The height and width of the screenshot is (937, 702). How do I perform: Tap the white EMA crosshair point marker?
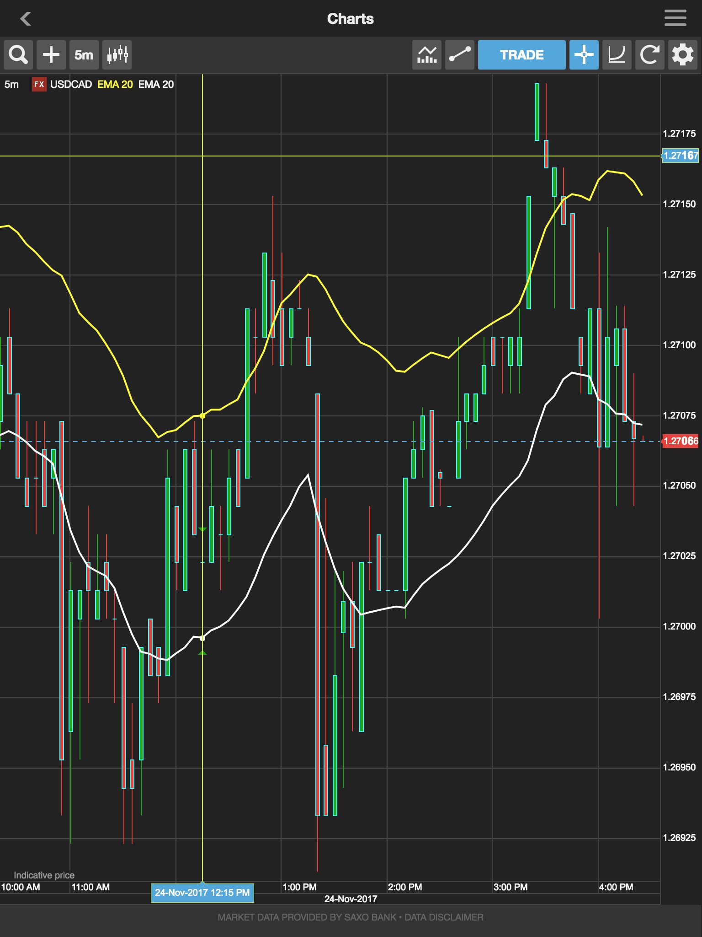tap(202, 638)
